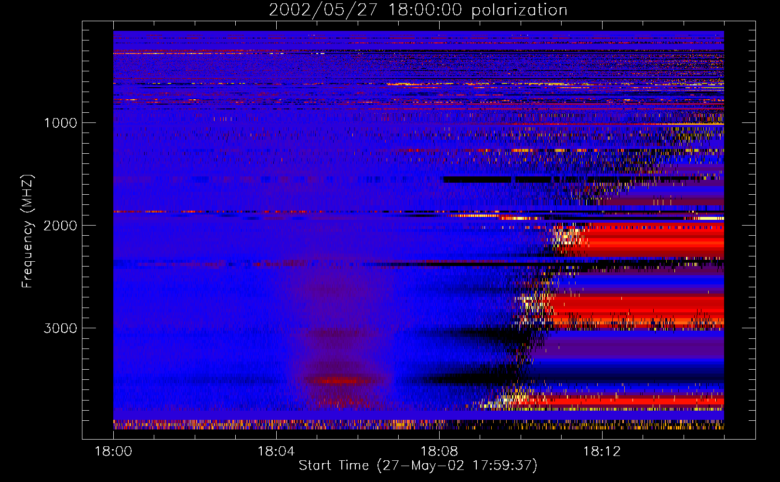Click the 2000 frequency tick label
This screenshot has height=482, width=780.
(x=60, y=226)
